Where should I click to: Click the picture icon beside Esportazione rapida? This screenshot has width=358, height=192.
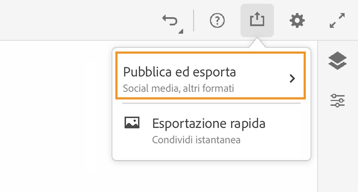click(x=132, y=123)
